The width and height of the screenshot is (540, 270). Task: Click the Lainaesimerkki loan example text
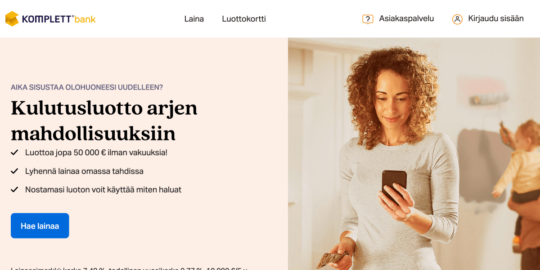click(x=129, y=269)
